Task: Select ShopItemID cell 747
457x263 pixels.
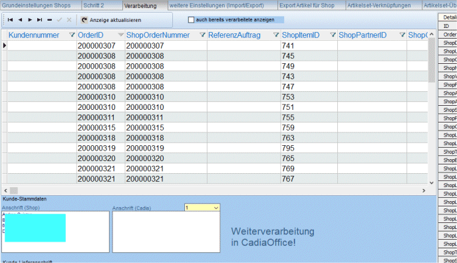Action: 309,87
